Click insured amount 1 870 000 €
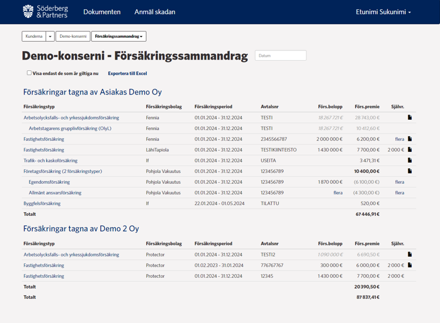This screenshot has width=440, height=323. click(x=330, y=182)
